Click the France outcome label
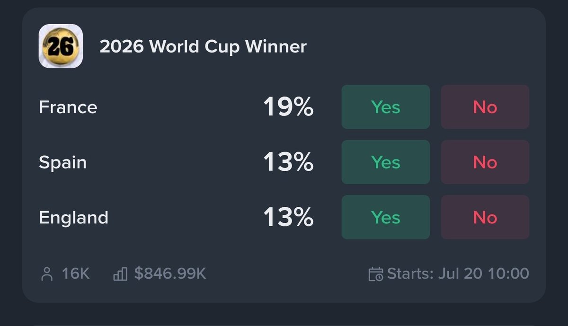 tap(68, 107)
